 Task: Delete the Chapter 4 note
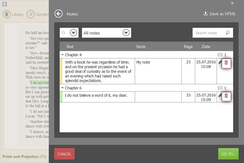pyautogui.click(x=226, y=63)
